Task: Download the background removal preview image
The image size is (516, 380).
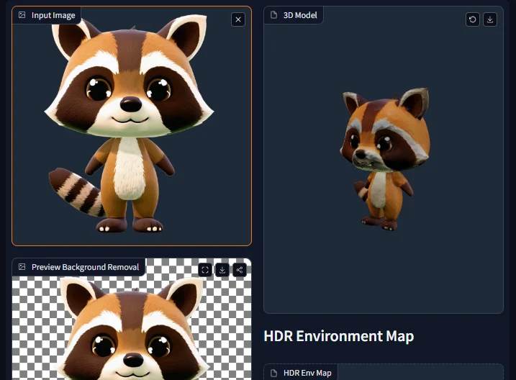Action: click(222, 270)
